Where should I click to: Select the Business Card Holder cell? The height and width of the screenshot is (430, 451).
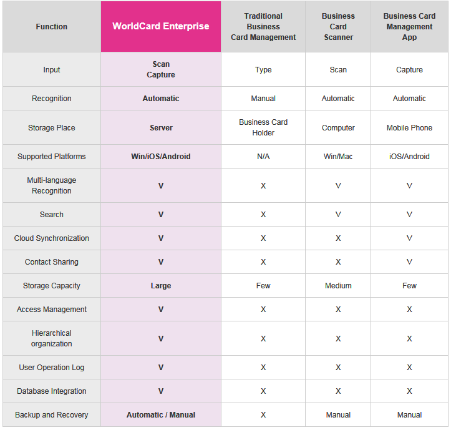click(263, 127)
